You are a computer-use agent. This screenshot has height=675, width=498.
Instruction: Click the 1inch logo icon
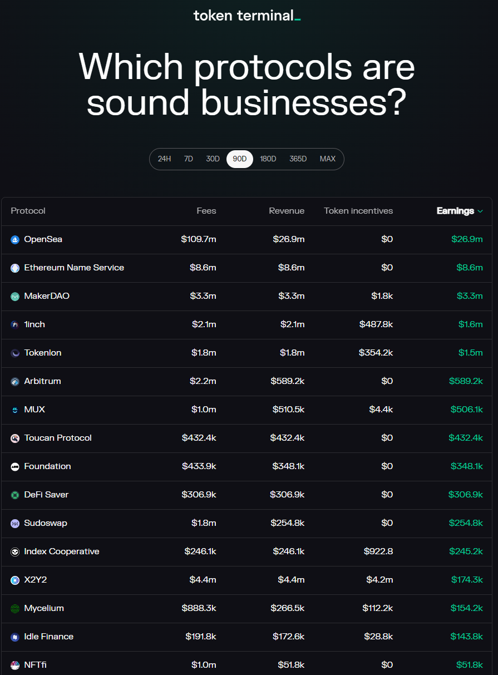pos(15,325)
